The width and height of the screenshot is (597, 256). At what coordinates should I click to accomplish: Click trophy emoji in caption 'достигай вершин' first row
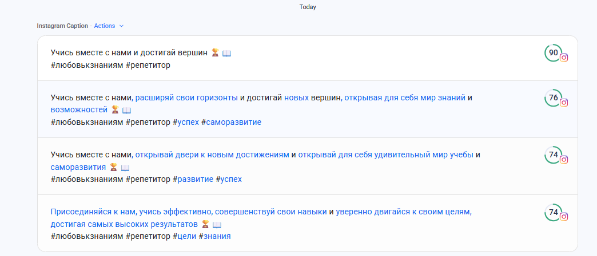coord(215,53)
